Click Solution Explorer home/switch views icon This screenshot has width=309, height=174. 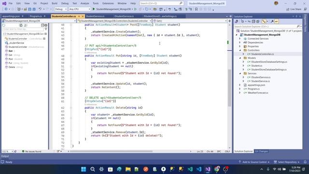click(x=237, y=21)
